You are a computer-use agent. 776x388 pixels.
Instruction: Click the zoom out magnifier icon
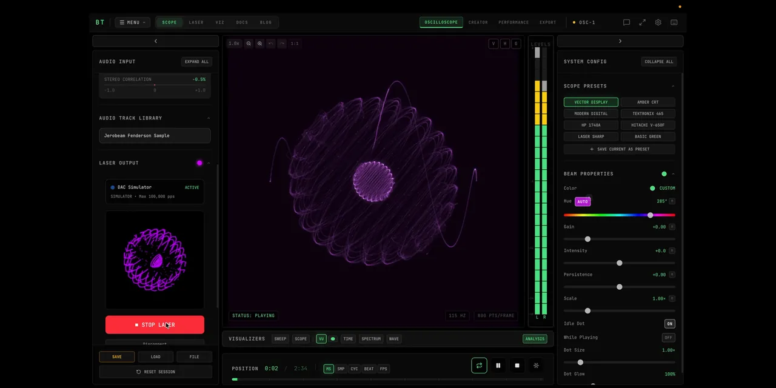[x=249, y=44]
